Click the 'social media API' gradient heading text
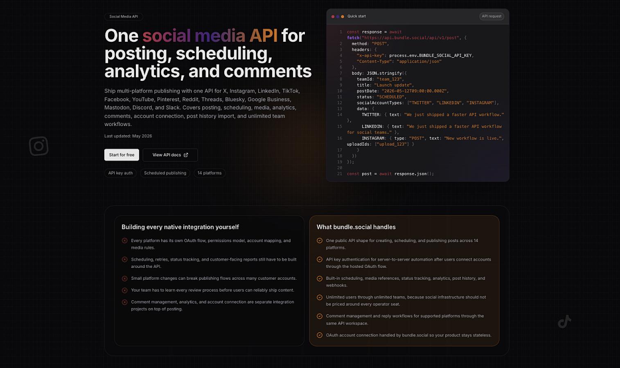This screenshot has width=620, height=368. (x=210, y=36)
